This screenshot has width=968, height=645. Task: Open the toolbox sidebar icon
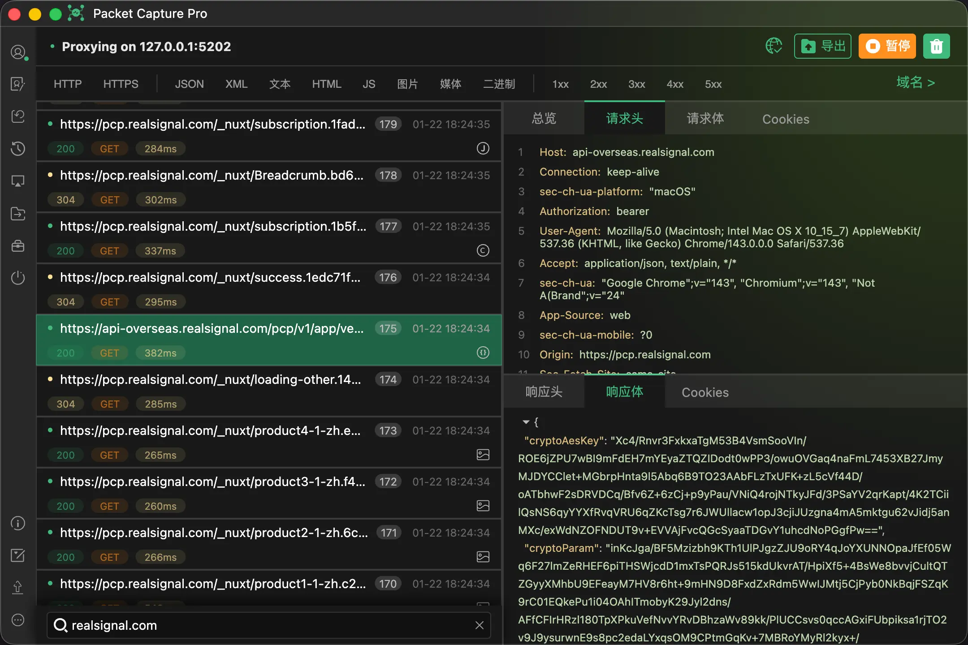pyautogui.click(x=18, y=246)
